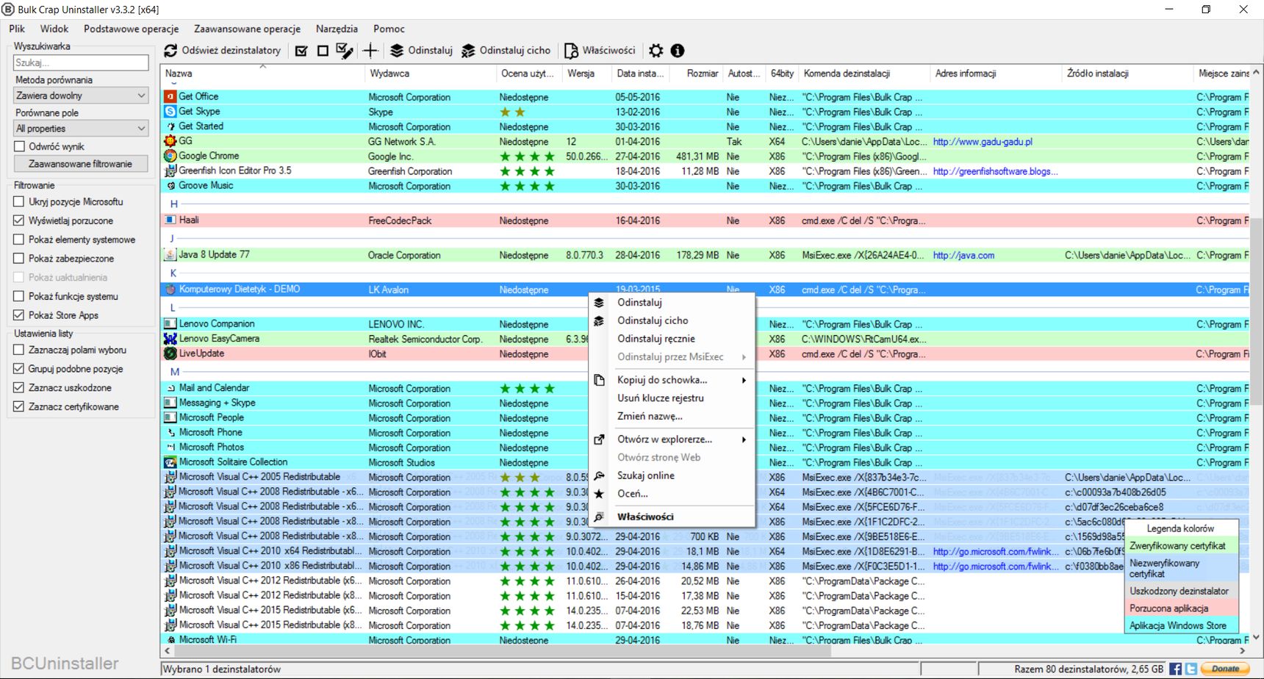This screenshot has height=679, width=1264.
Task: Click the star icon next to Oceń
Action: point(599,494)
